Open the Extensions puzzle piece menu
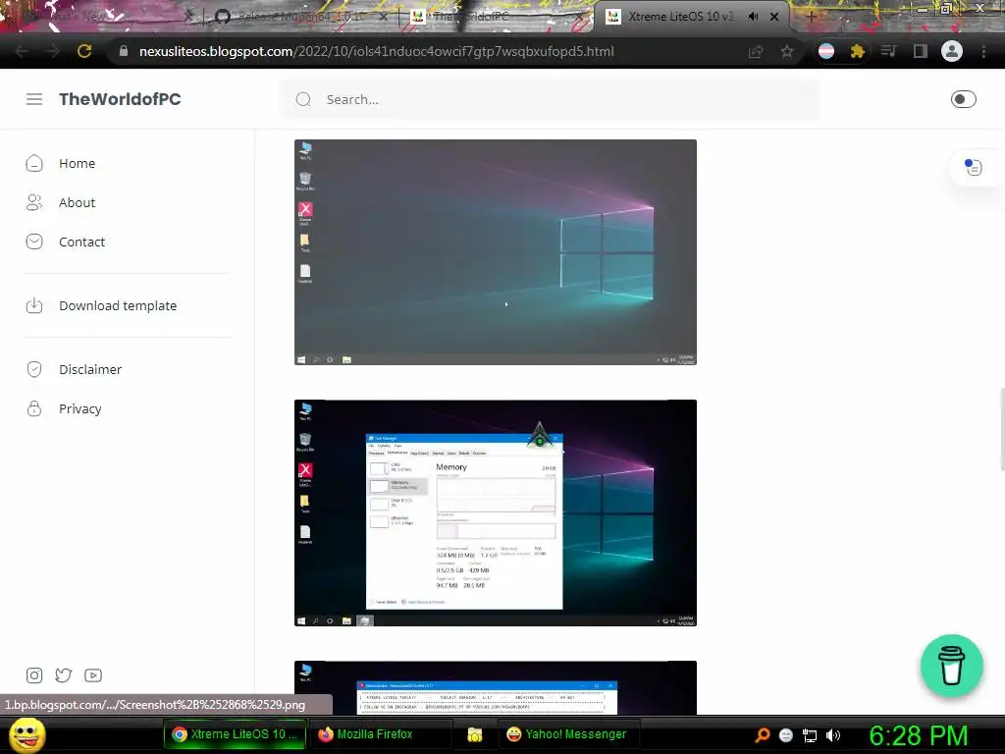The image size is (1005, 754). (857, 51)
